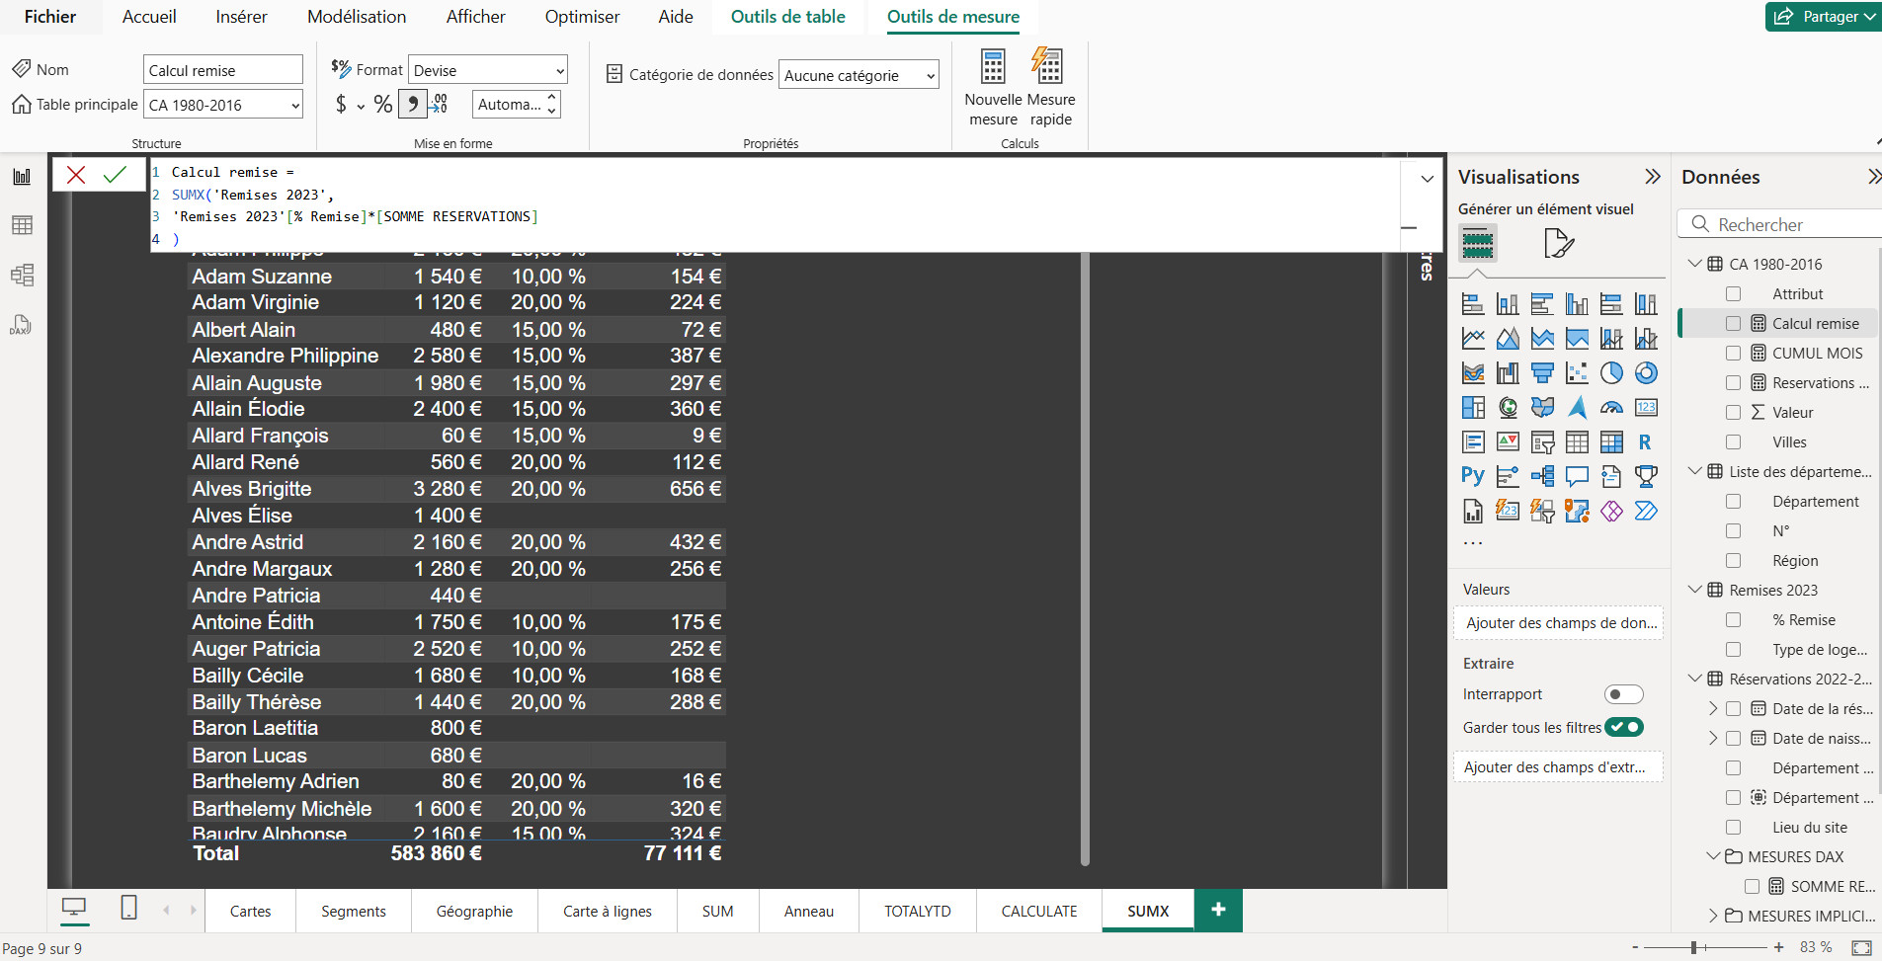Collapse the Visualisations pane

click(1653, 177)
